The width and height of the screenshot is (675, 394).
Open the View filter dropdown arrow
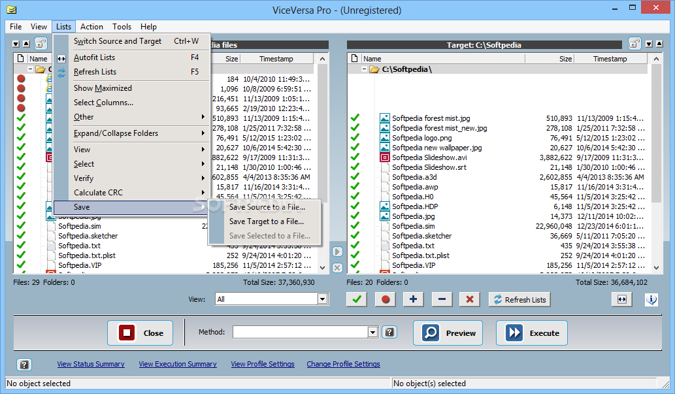pyautogui.click(x=322, y=299)
